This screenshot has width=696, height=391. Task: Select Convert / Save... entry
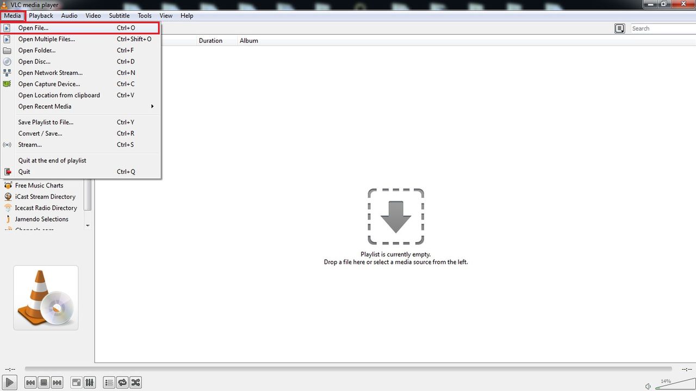pos(80,134)
